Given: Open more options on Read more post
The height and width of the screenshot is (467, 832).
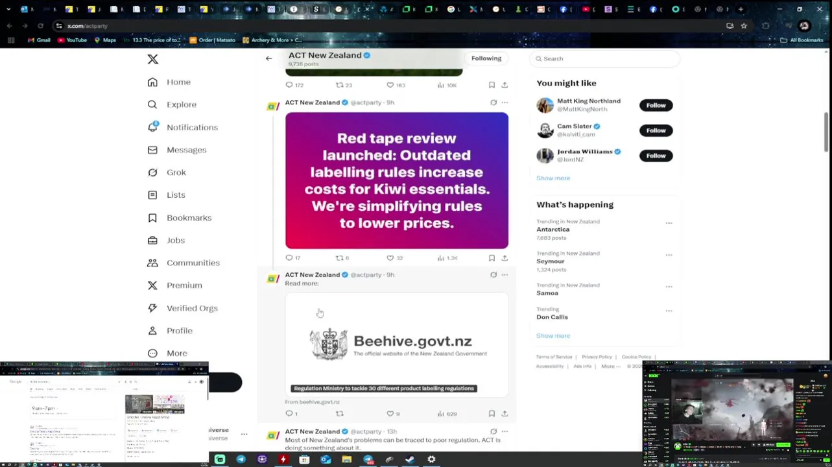Looking at the screenshot, I should 505,275.
